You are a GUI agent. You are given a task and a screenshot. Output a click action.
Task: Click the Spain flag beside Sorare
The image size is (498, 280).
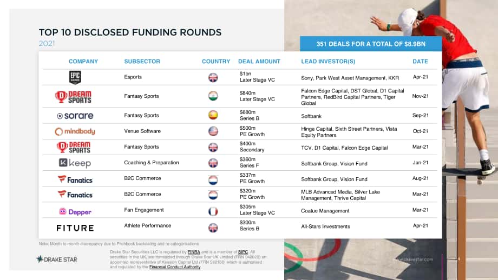(213, 115)
